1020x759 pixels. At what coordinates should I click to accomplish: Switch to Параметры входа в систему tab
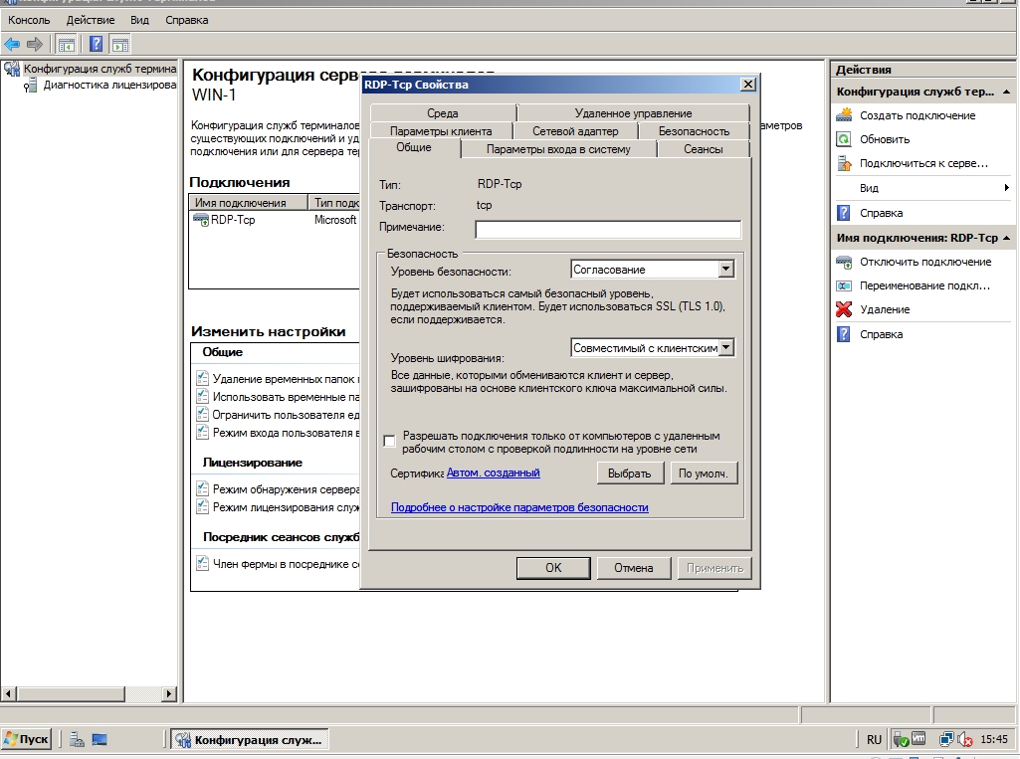(558, 149)
